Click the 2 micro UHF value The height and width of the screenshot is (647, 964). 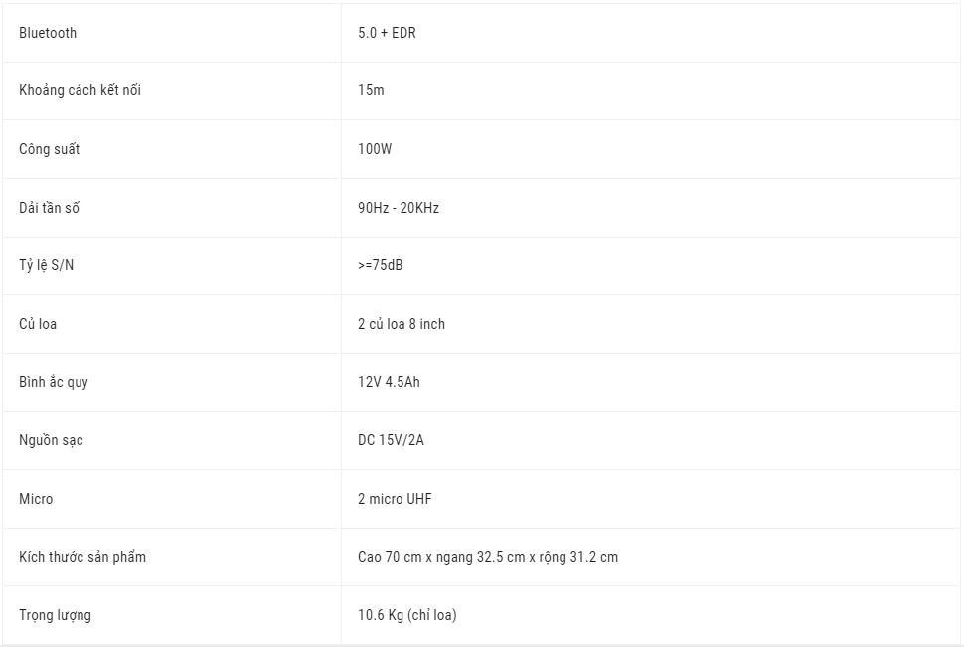[395, 499]
